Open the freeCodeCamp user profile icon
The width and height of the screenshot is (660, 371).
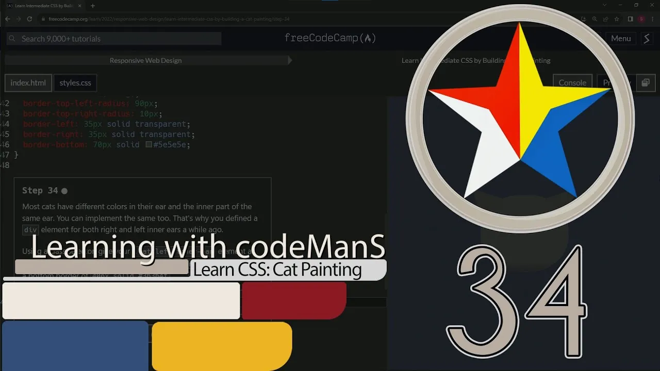(x=647, y=38)
